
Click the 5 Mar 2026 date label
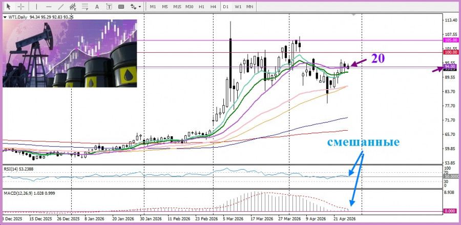coord(233,219)
